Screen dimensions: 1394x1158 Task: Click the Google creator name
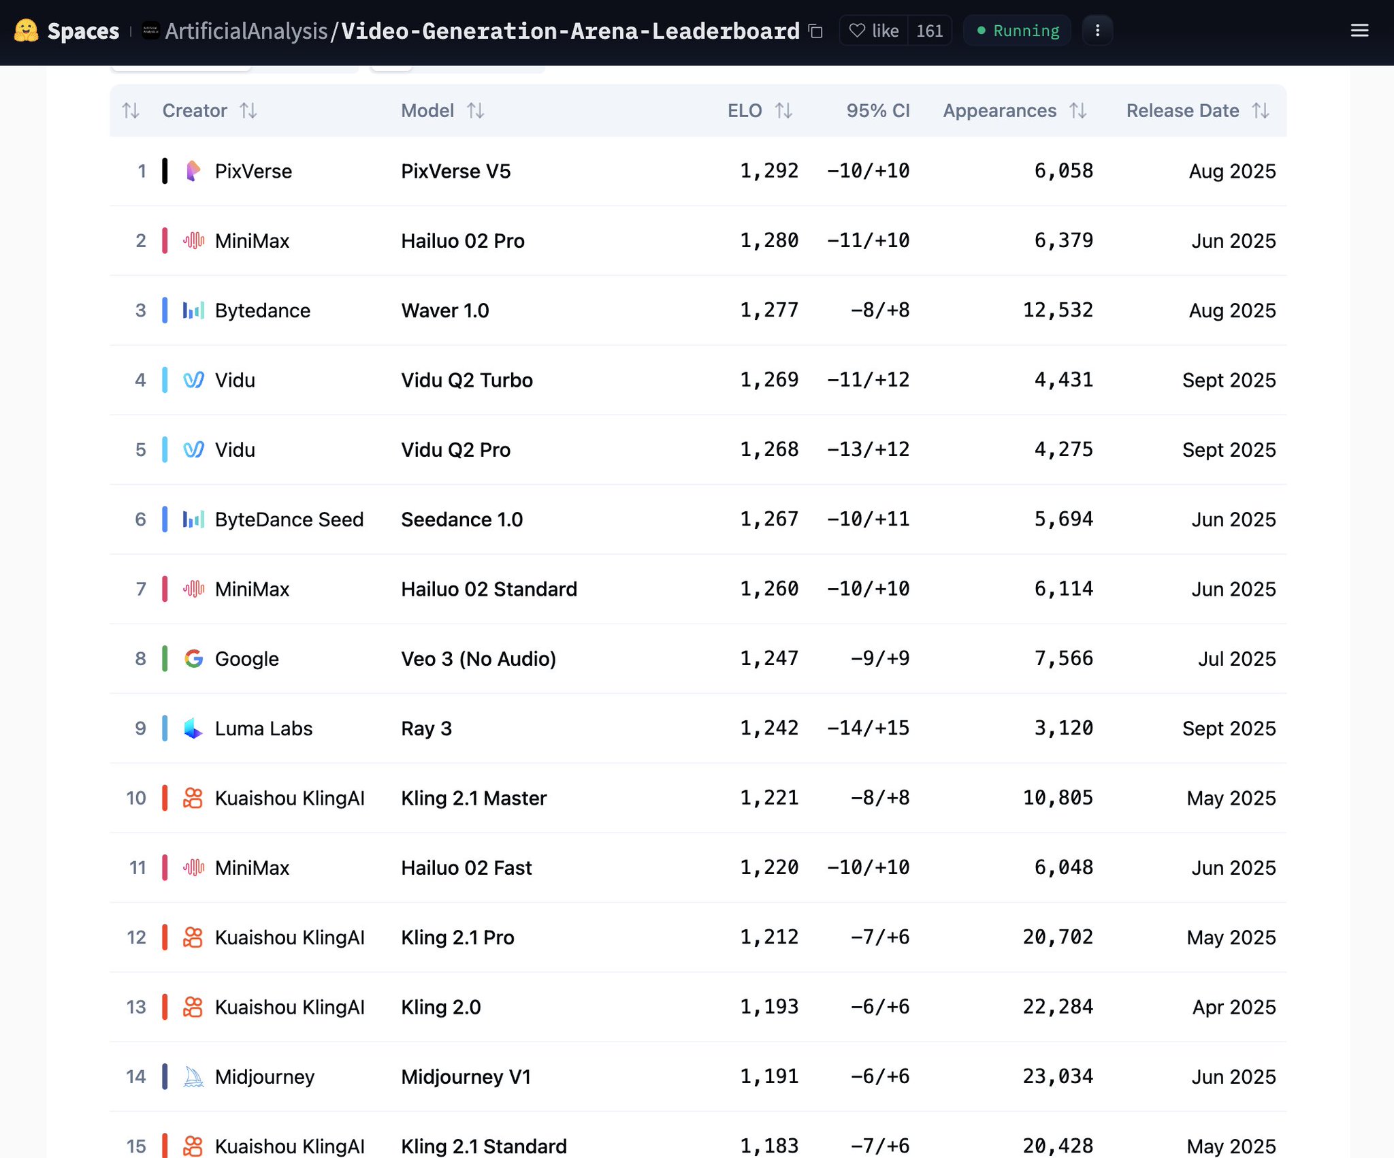tap(247, 658)
